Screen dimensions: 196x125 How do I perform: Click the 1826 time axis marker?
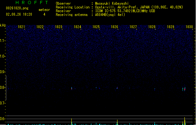(x=114, y=27)
